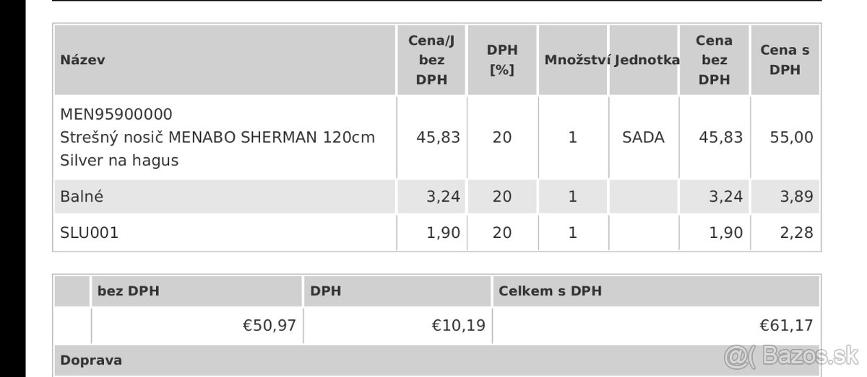The width and height of the screenshot is (867, 377).
Task: Select the Cena s DPH header
Action: click(785, 61)
